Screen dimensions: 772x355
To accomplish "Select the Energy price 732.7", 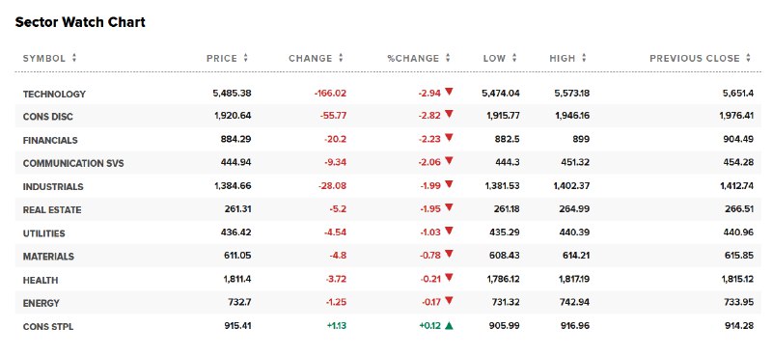I will click(239, 302).
